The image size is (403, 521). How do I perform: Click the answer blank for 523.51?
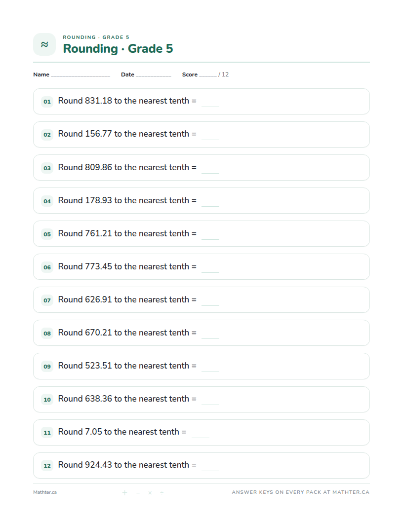click(210, 371)
